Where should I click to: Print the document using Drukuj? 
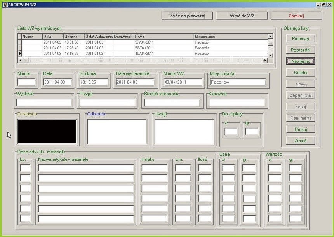coord(301,129)
